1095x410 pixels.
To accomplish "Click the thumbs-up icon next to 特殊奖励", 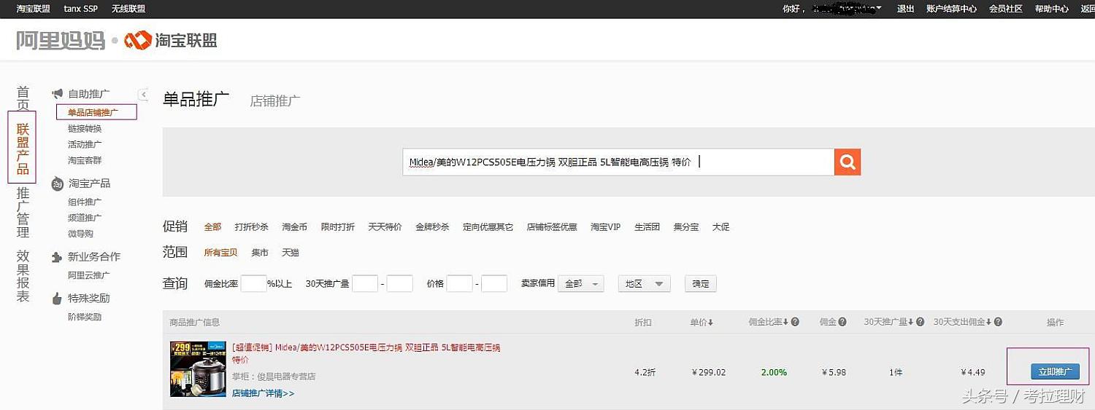I will coord(58,299).
